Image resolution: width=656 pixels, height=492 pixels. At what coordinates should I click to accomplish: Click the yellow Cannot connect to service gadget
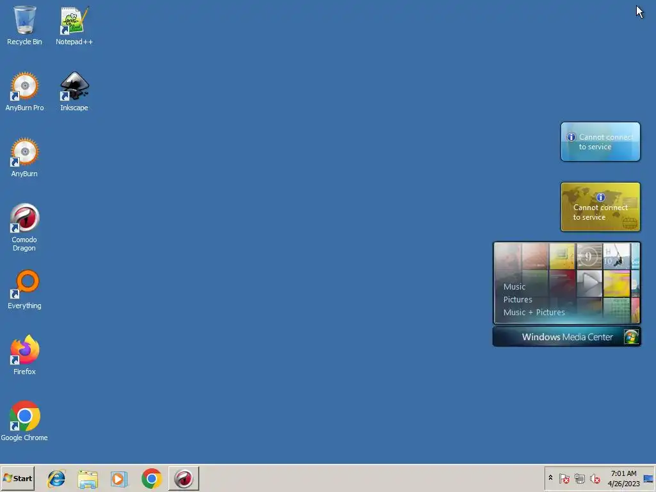pyautogui.click(x=600, y=207)
